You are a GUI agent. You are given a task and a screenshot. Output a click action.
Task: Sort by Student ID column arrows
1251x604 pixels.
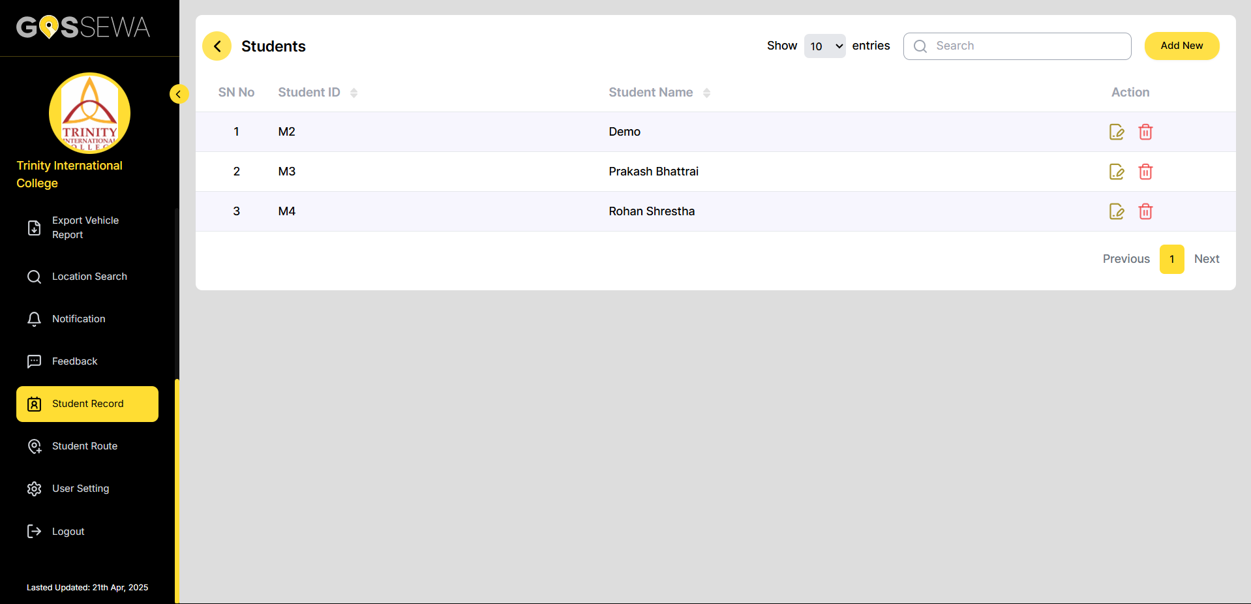pos(354,93)
